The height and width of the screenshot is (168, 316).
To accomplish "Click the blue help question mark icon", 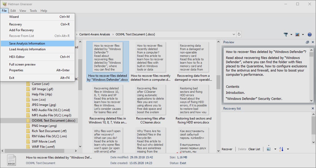I will [310, 35].
